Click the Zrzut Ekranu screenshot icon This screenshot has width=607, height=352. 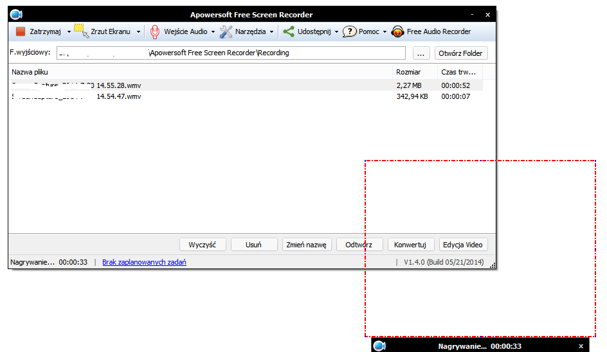click(81, 31)
